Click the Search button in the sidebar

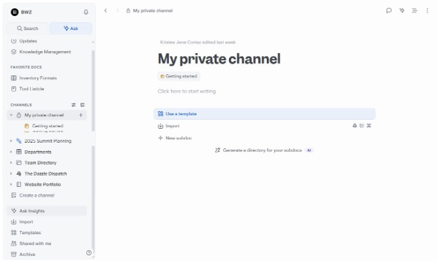(27, 29)
